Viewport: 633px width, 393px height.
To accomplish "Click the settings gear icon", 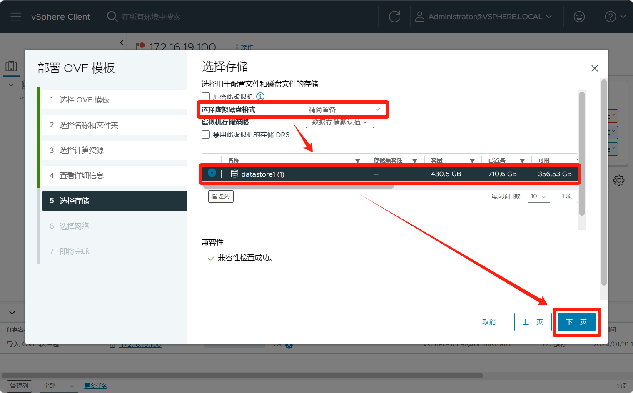I will (x=618, y=180).
